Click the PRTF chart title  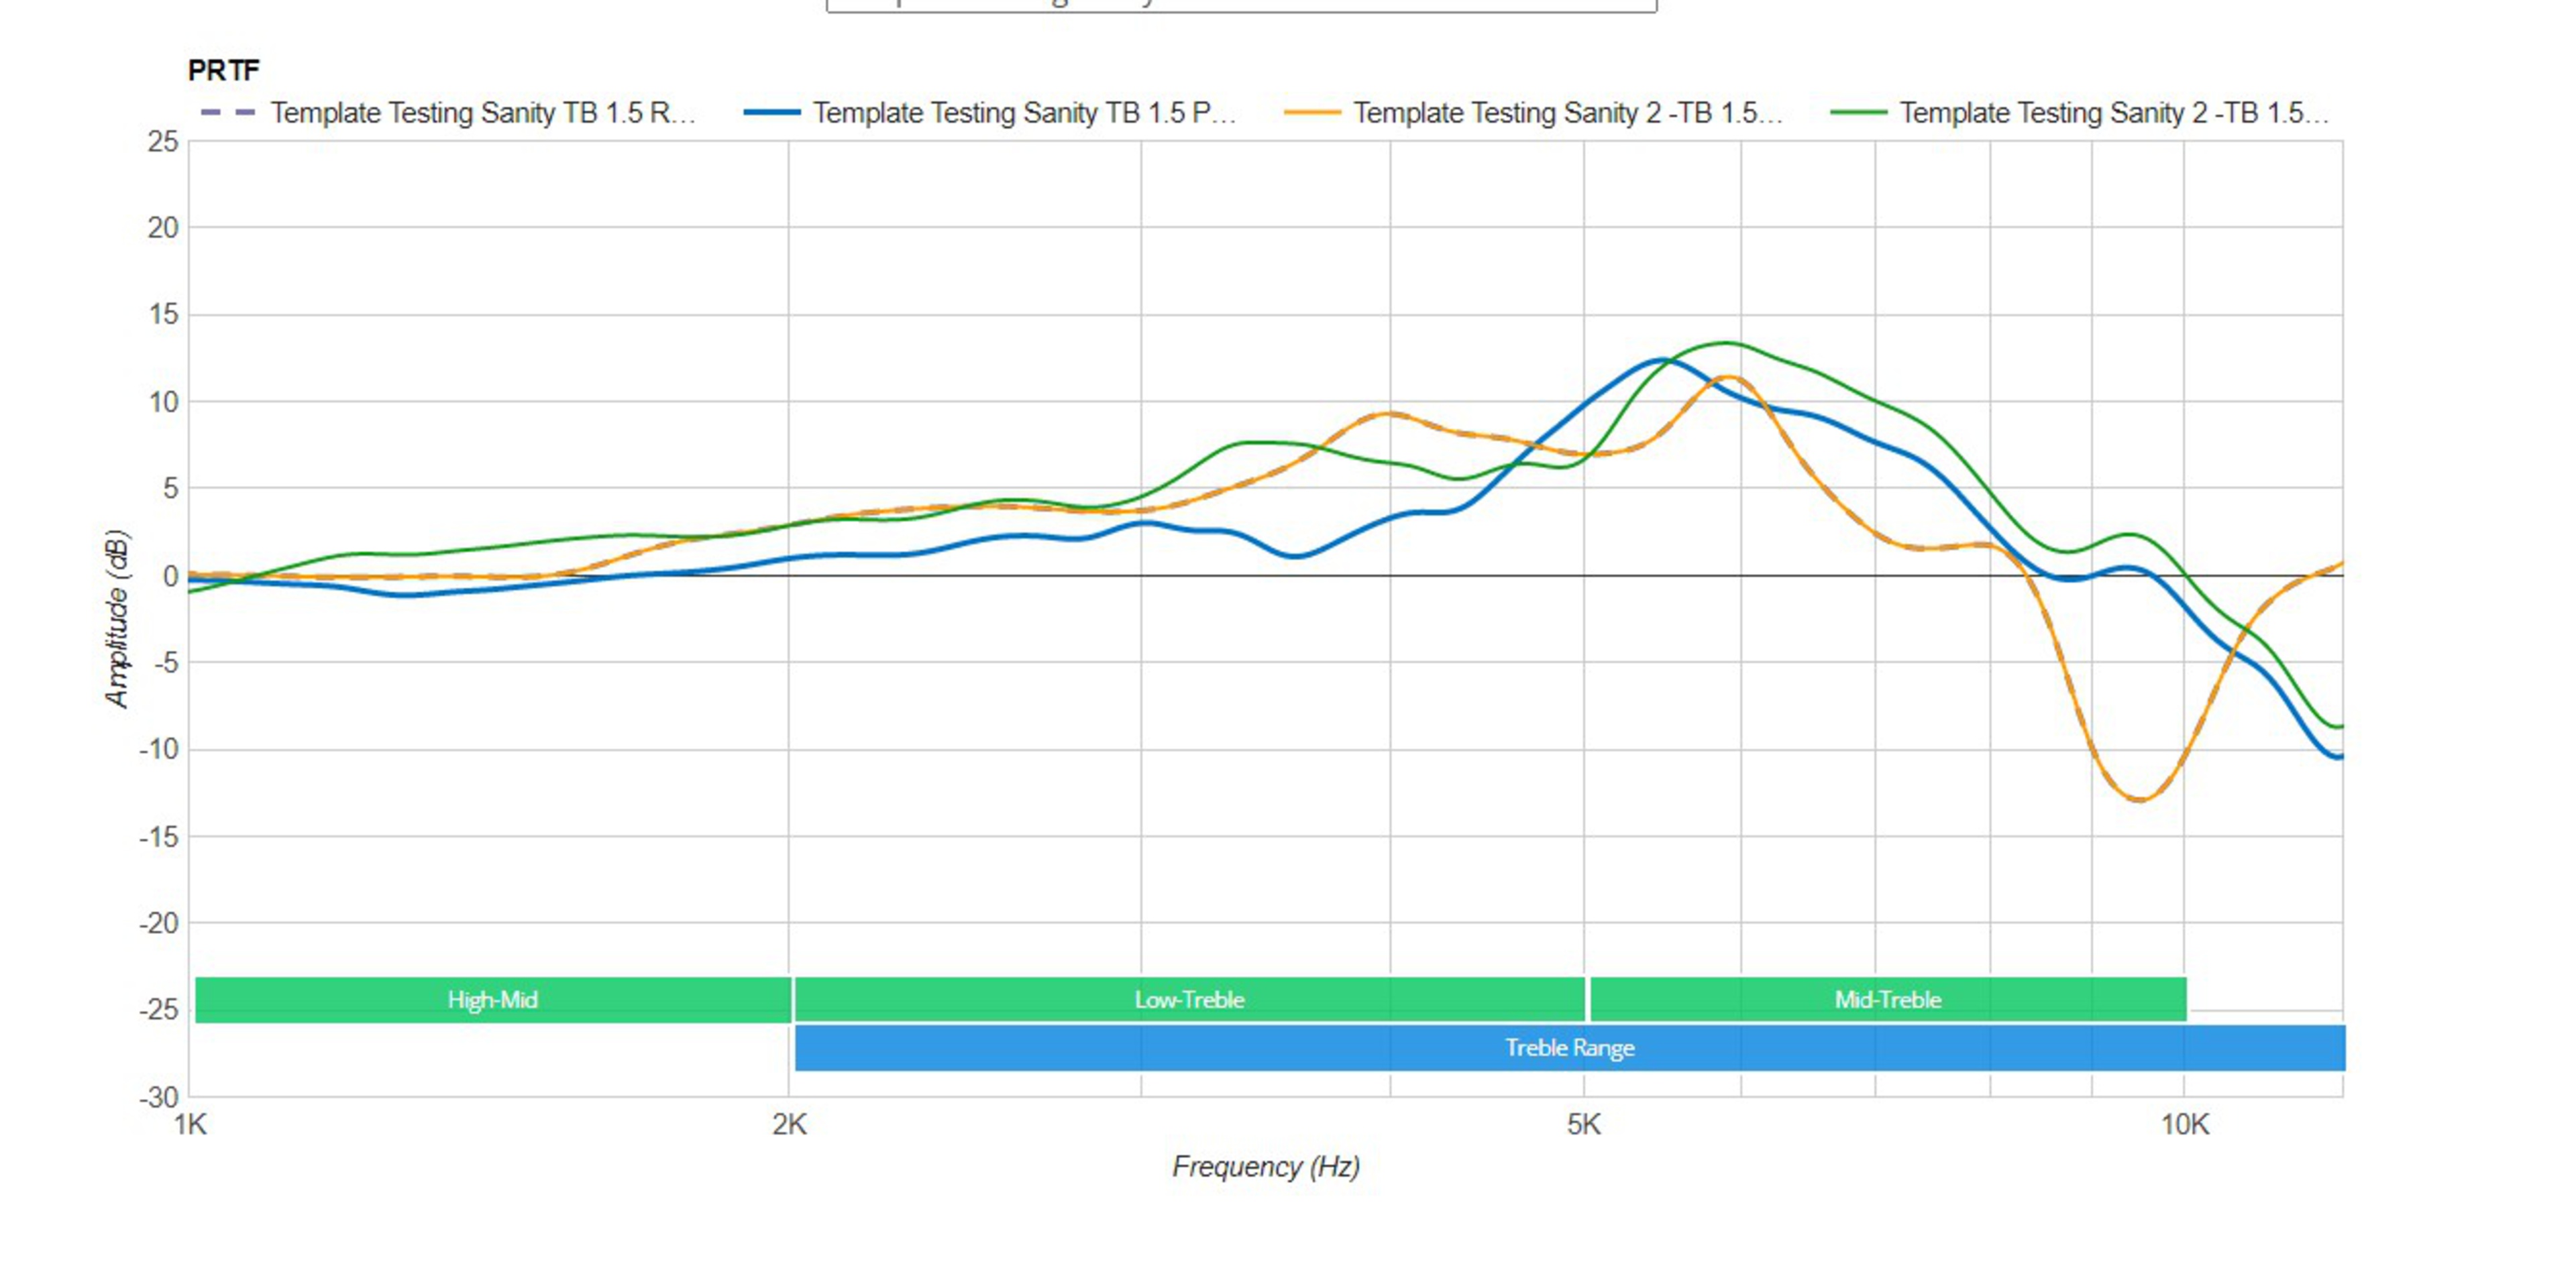click(223, 70)
